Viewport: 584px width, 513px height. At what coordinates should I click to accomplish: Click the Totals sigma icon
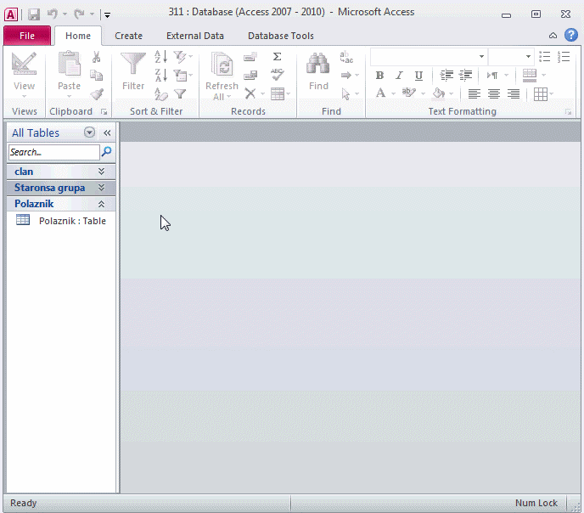pos(277,57)
